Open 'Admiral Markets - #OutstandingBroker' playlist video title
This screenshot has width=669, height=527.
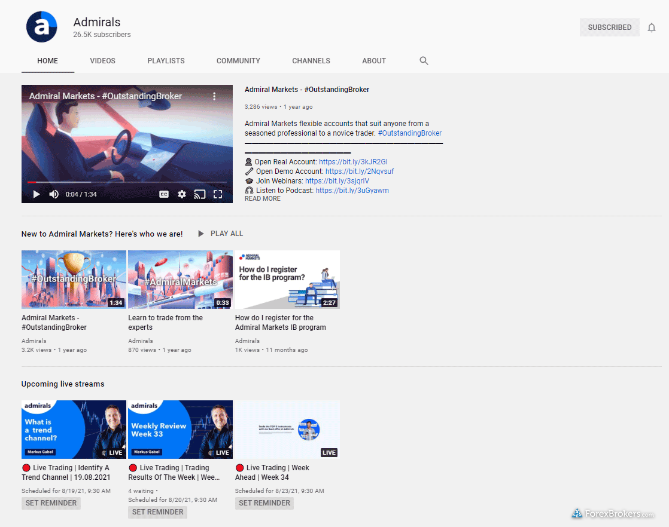(54, 323)
